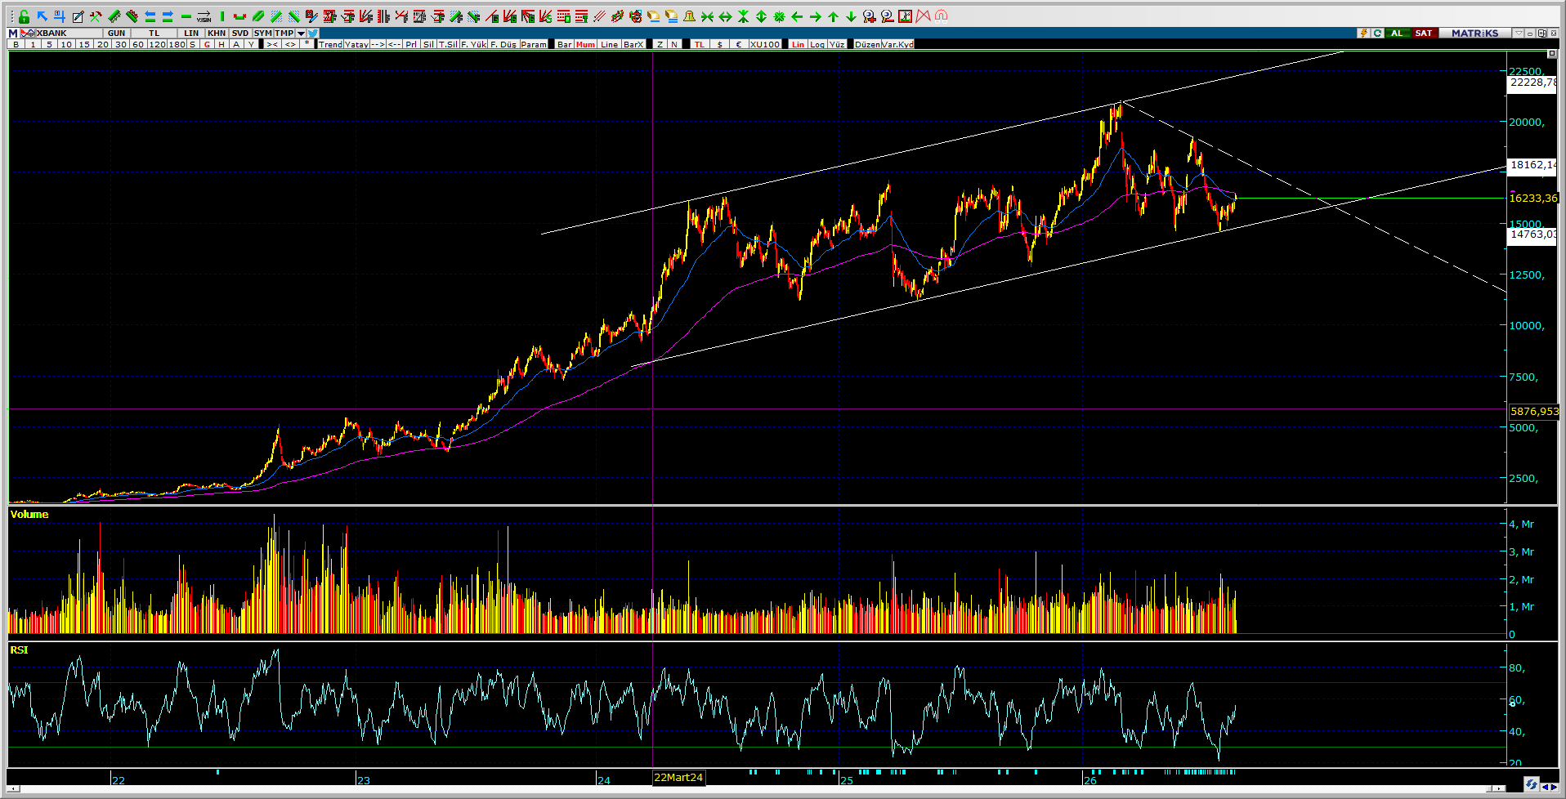Viewport: 1566px width, 799px height.
Task: Click the 5876,953 price level label
Action: click(x=1534, y=412)
